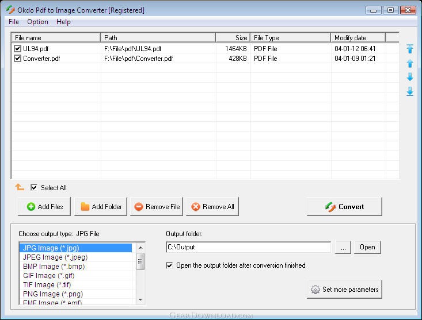Viewport: 422px width, 320px height.
Task: Open the output folder with Open button
Action: click(367, 247)
